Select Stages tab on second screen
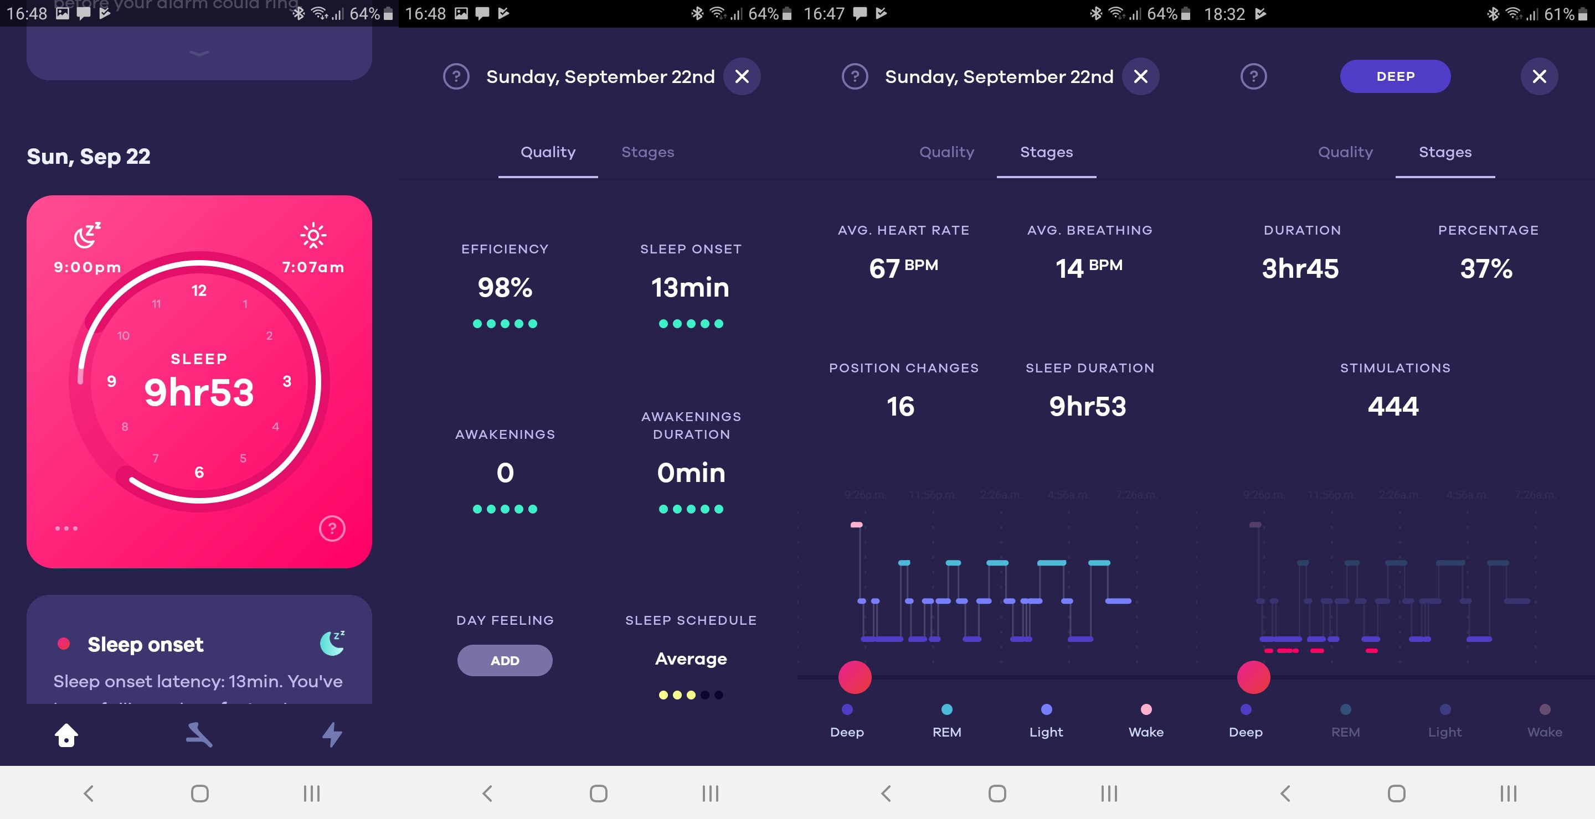1595x819 pixels. tap(647, 152)
